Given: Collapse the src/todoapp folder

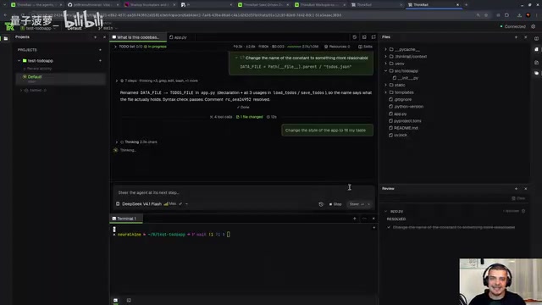Looking at the screenshot, I should [x=386, y=71].
